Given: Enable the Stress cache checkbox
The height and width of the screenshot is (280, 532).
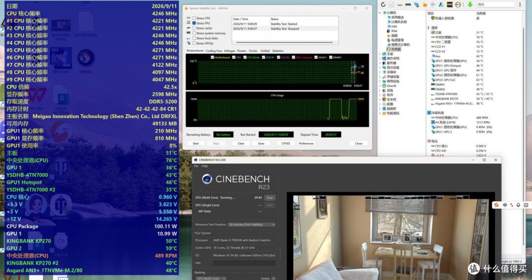Looking at the screenshot, I should pos(194,28).
